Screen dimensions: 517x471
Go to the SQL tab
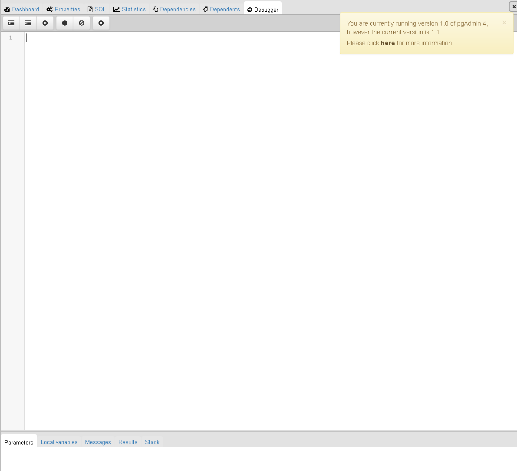[x=97, y=9]
